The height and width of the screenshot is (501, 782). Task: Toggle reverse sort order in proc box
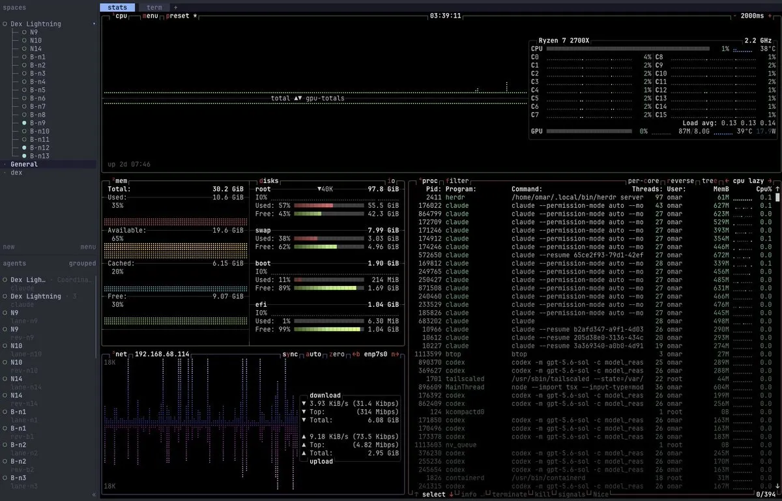pyautogui.click(x=680, y=180)
